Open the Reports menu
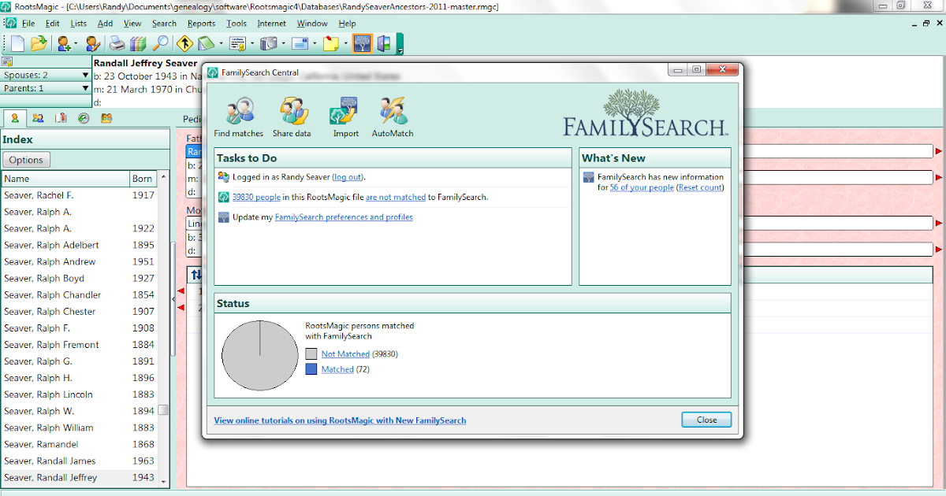The height and width of the screenshot is (496, 946). (x=201, y=24)
